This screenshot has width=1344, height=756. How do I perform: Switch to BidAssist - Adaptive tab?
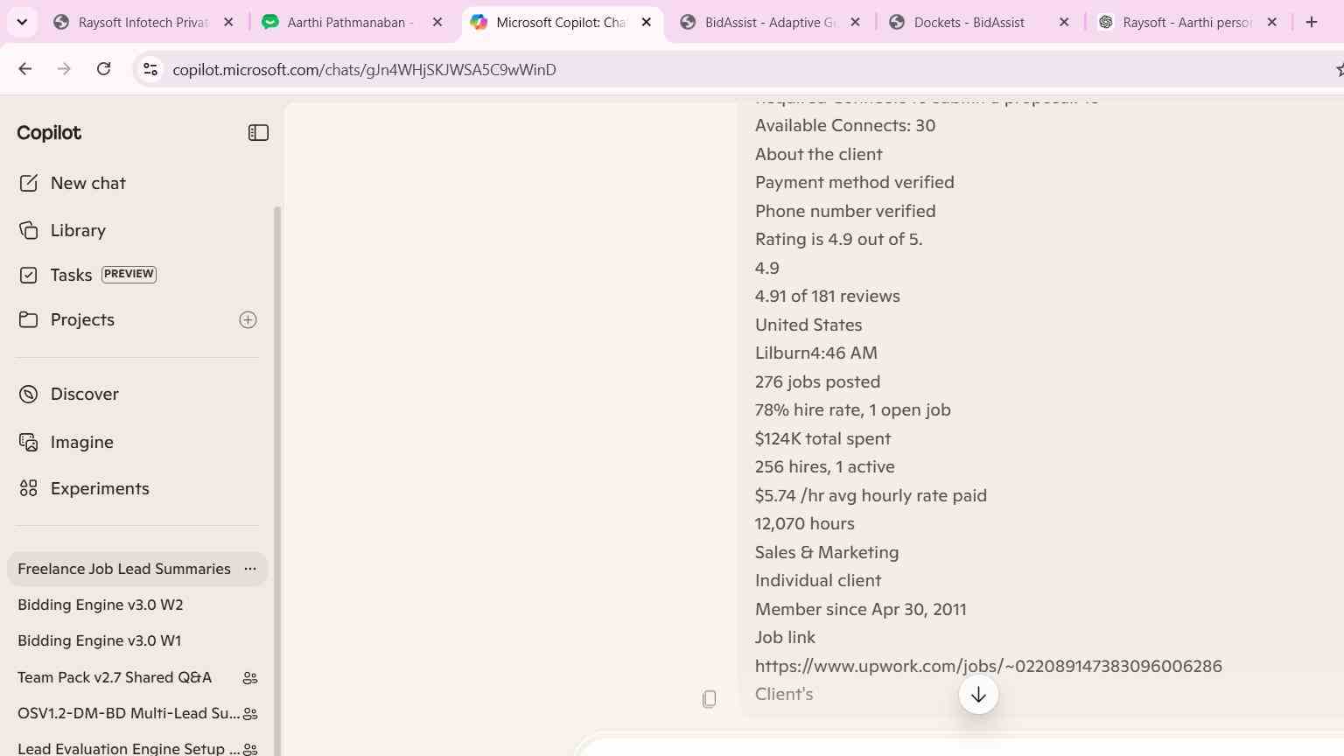pos(771,23)
